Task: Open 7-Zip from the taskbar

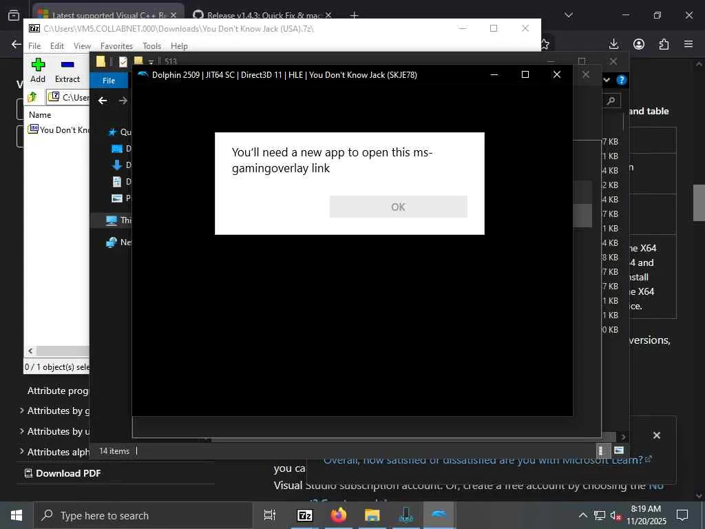Action: (304, 515)
